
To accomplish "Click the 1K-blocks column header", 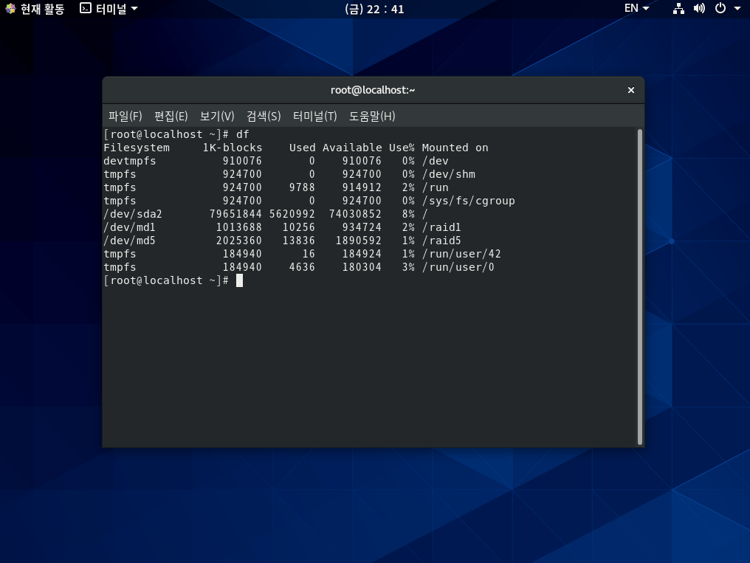I will [x=233, y=148].
